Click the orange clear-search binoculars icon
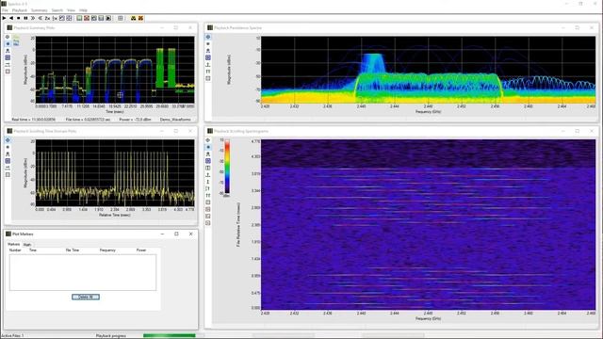The height and width of the screenshot is (339, 603). tap(140, 18)
